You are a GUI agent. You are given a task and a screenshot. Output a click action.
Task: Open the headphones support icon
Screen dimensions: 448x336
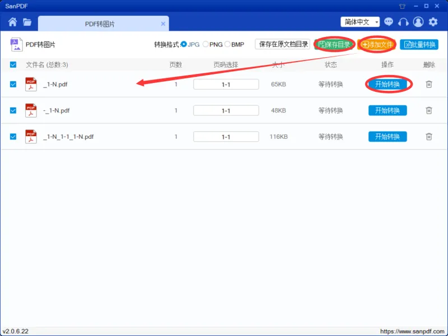pyautogui.click(x=403, y=22)
